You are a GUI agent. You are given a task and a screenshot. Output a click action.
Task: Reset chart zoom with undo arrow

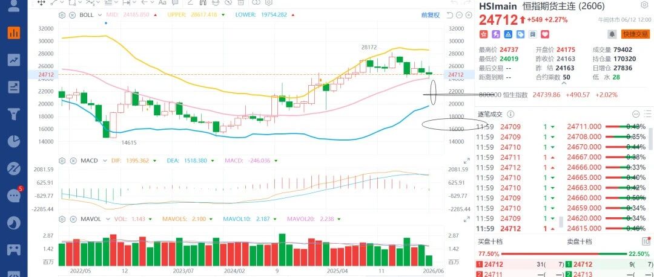[x=449, y=16]
